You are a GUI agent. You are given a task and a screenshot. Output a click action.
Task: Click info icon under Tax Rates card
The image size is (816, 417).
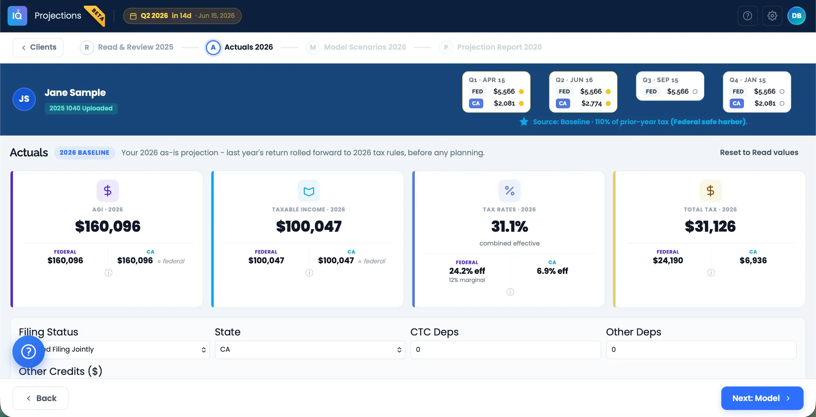tap(510, 292)
